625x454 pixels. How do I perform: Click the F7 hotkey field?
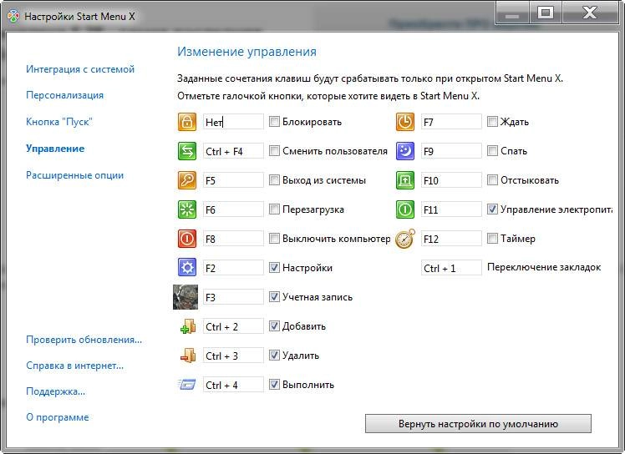click(451, 122)
